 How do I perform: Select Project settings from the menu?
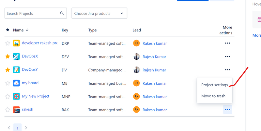214,85
